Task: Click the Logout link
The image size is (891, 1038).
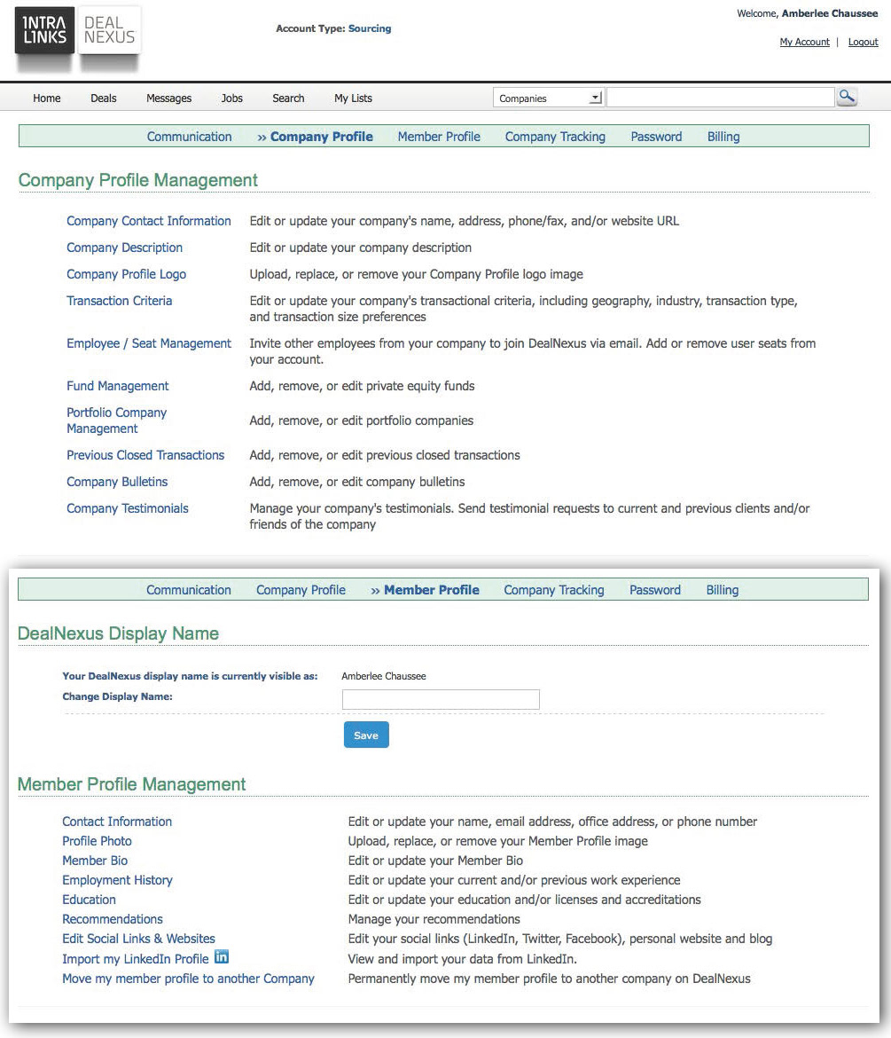Action: [x=864, y=42]
